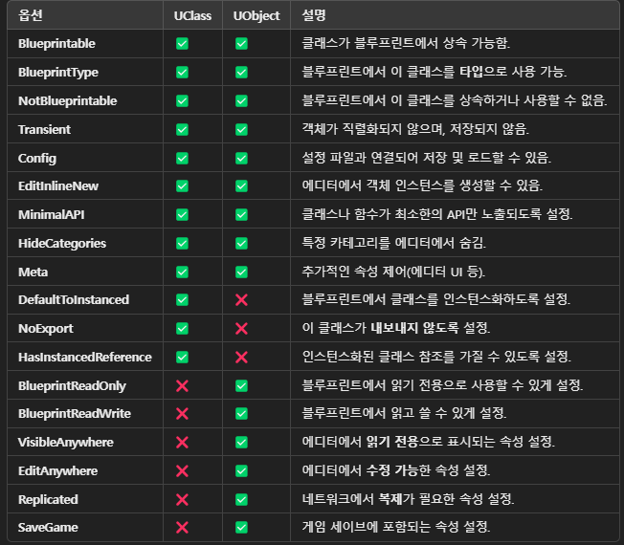Select the Config option name
Viewport: 624px width, 545px height.
[37, 158]
